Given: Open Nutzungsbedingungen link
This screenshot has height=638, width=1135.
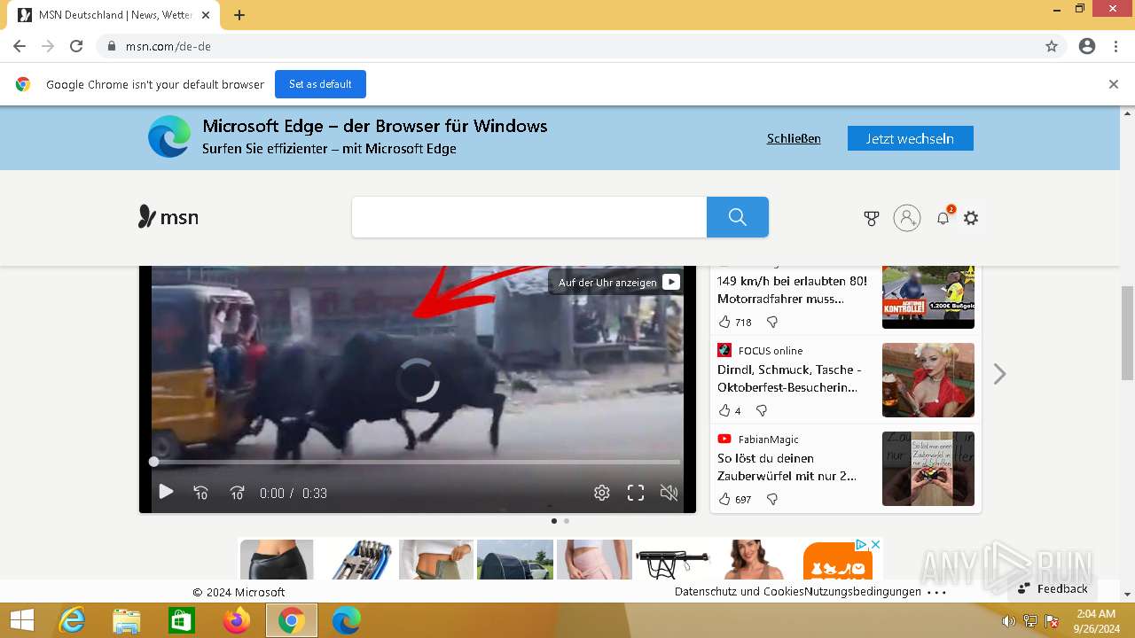Looking at the screenshot, I should (x=863, y=591).
